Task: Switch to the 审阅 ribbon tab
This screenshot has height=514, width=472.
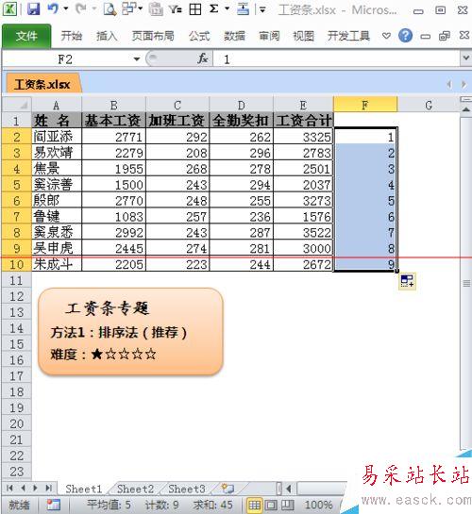Action: click(x=269, y=36)
